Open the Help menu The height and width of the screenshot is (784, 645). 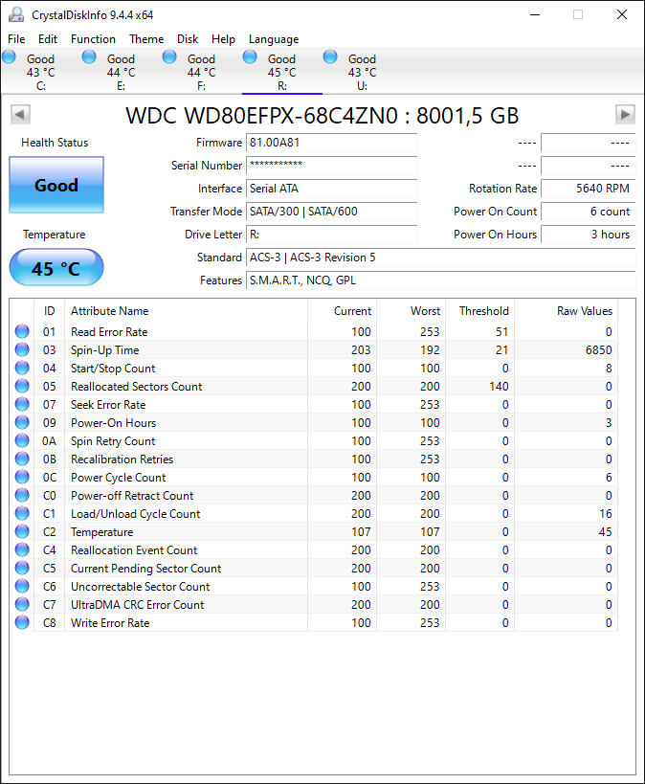pos(223,39)
